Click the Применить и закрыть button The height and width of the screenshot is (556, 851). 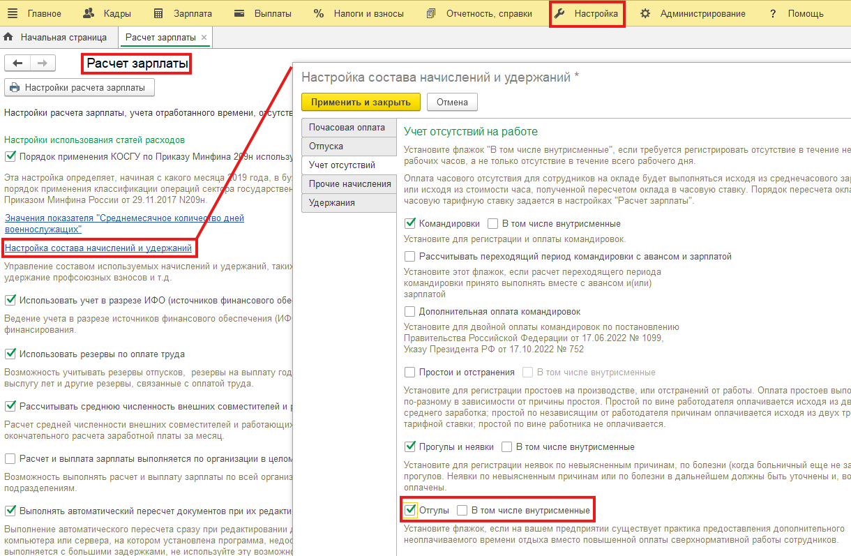[361, 102]
